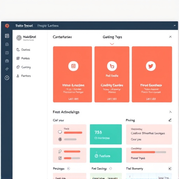
Task: Click the red bar beside the bulb icon
Action: (72, 151)
